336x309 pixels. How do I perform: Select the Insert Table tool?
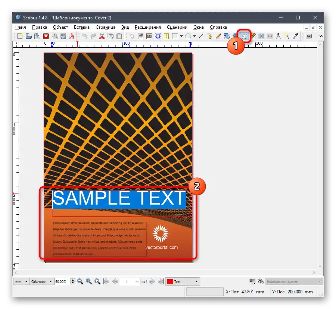click(166, 36)
